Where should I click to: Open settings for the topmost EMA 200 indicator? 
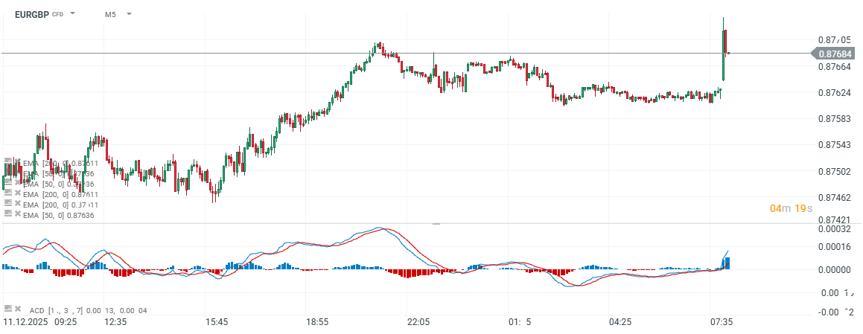click(7, 161)
